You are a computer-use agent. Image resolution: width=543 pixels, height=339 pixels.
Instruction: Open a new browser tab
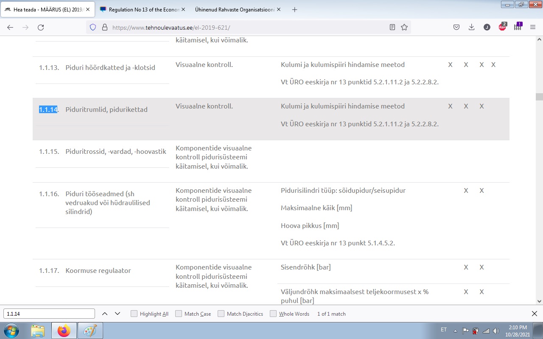click(295, 9)
